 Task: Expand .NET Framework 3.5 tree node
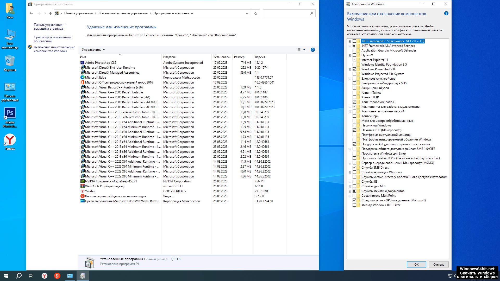[350, 41]
